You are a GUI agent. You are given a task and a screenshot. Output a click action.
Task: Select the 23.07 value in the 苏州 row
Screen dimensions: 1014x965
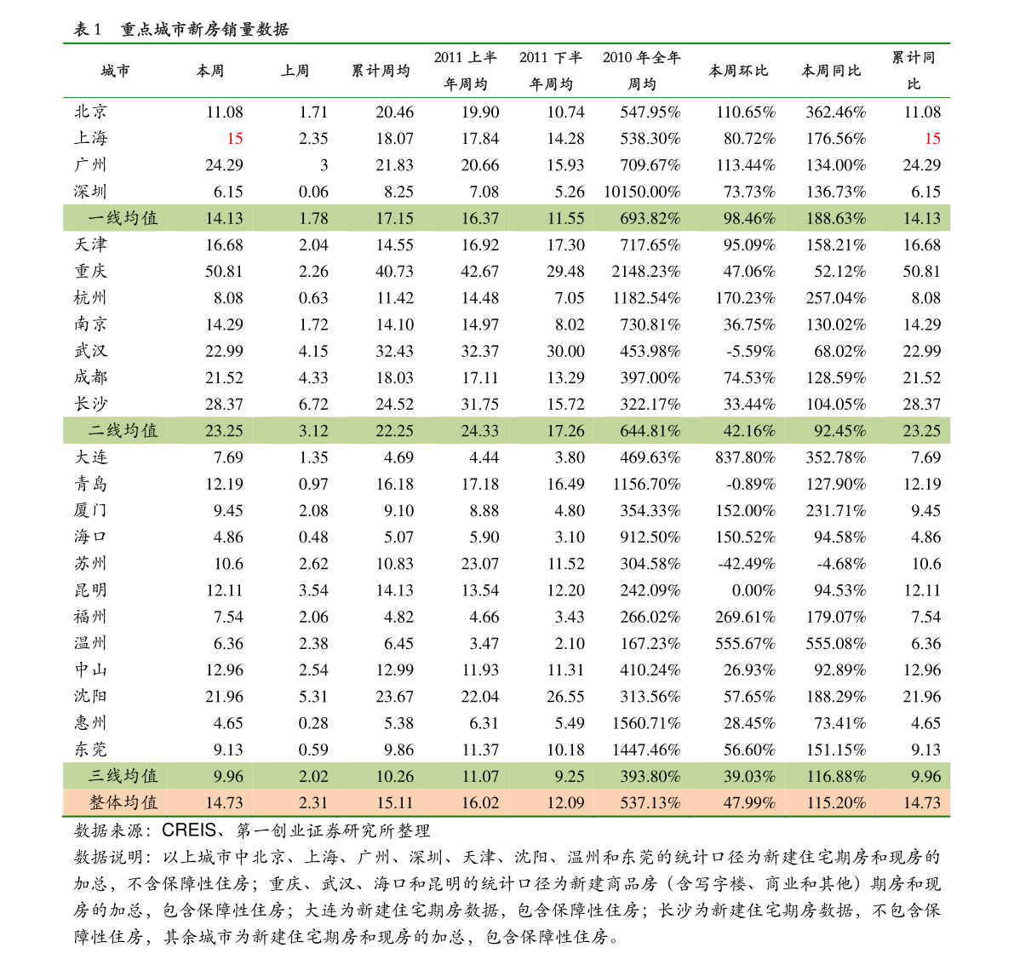480,564
